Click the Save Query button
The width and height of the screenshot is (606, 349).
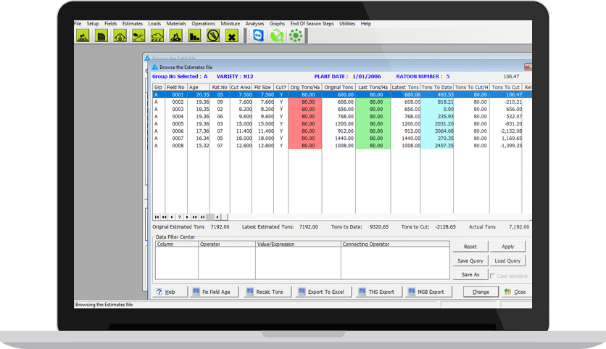coord(470,260)
